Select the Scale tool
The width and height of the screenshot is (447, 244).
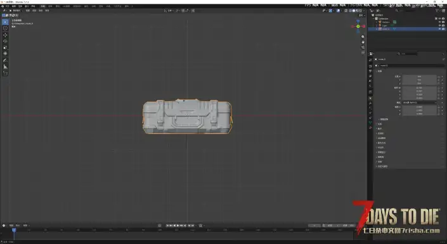click(5, 47)
